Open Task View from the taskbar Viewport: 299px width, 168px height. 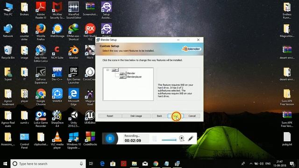pyautogui.click(x=91, y=164)
